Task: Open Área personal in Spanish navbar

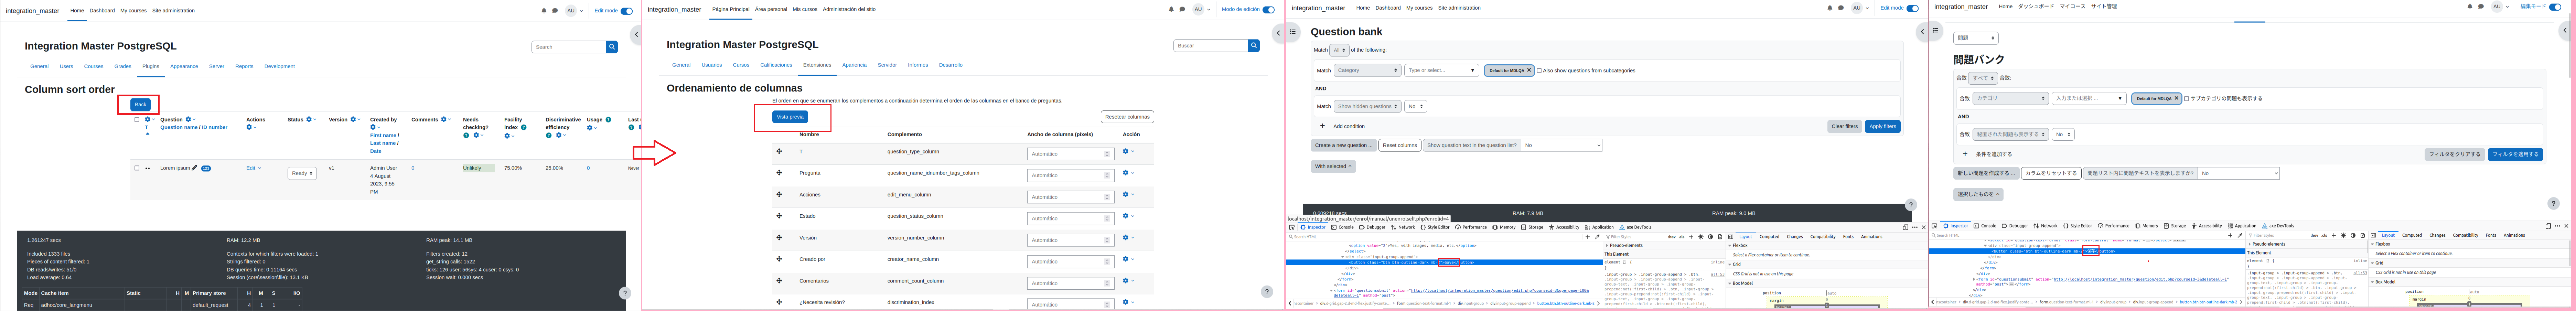Action: [x=771, y=9]
